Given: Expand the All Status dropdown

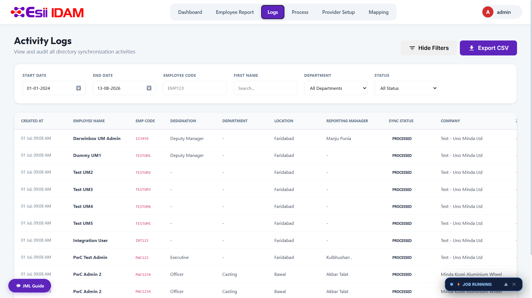Looking at the screenshot, I should click(x=406, y=88).
